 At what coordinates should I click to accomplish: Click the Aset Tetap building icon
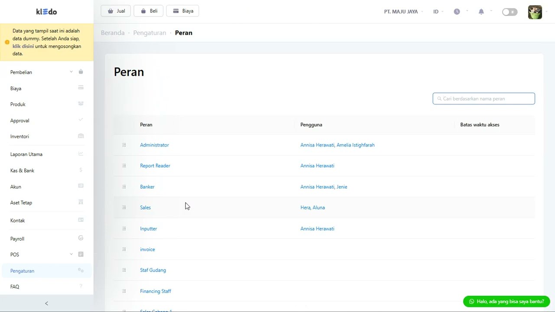tap(81, 202)
